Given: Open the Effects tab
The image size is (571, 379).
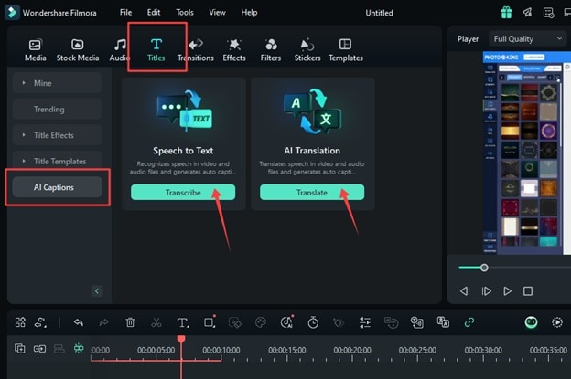Looking at the screenshot, I should click(234, 50).
